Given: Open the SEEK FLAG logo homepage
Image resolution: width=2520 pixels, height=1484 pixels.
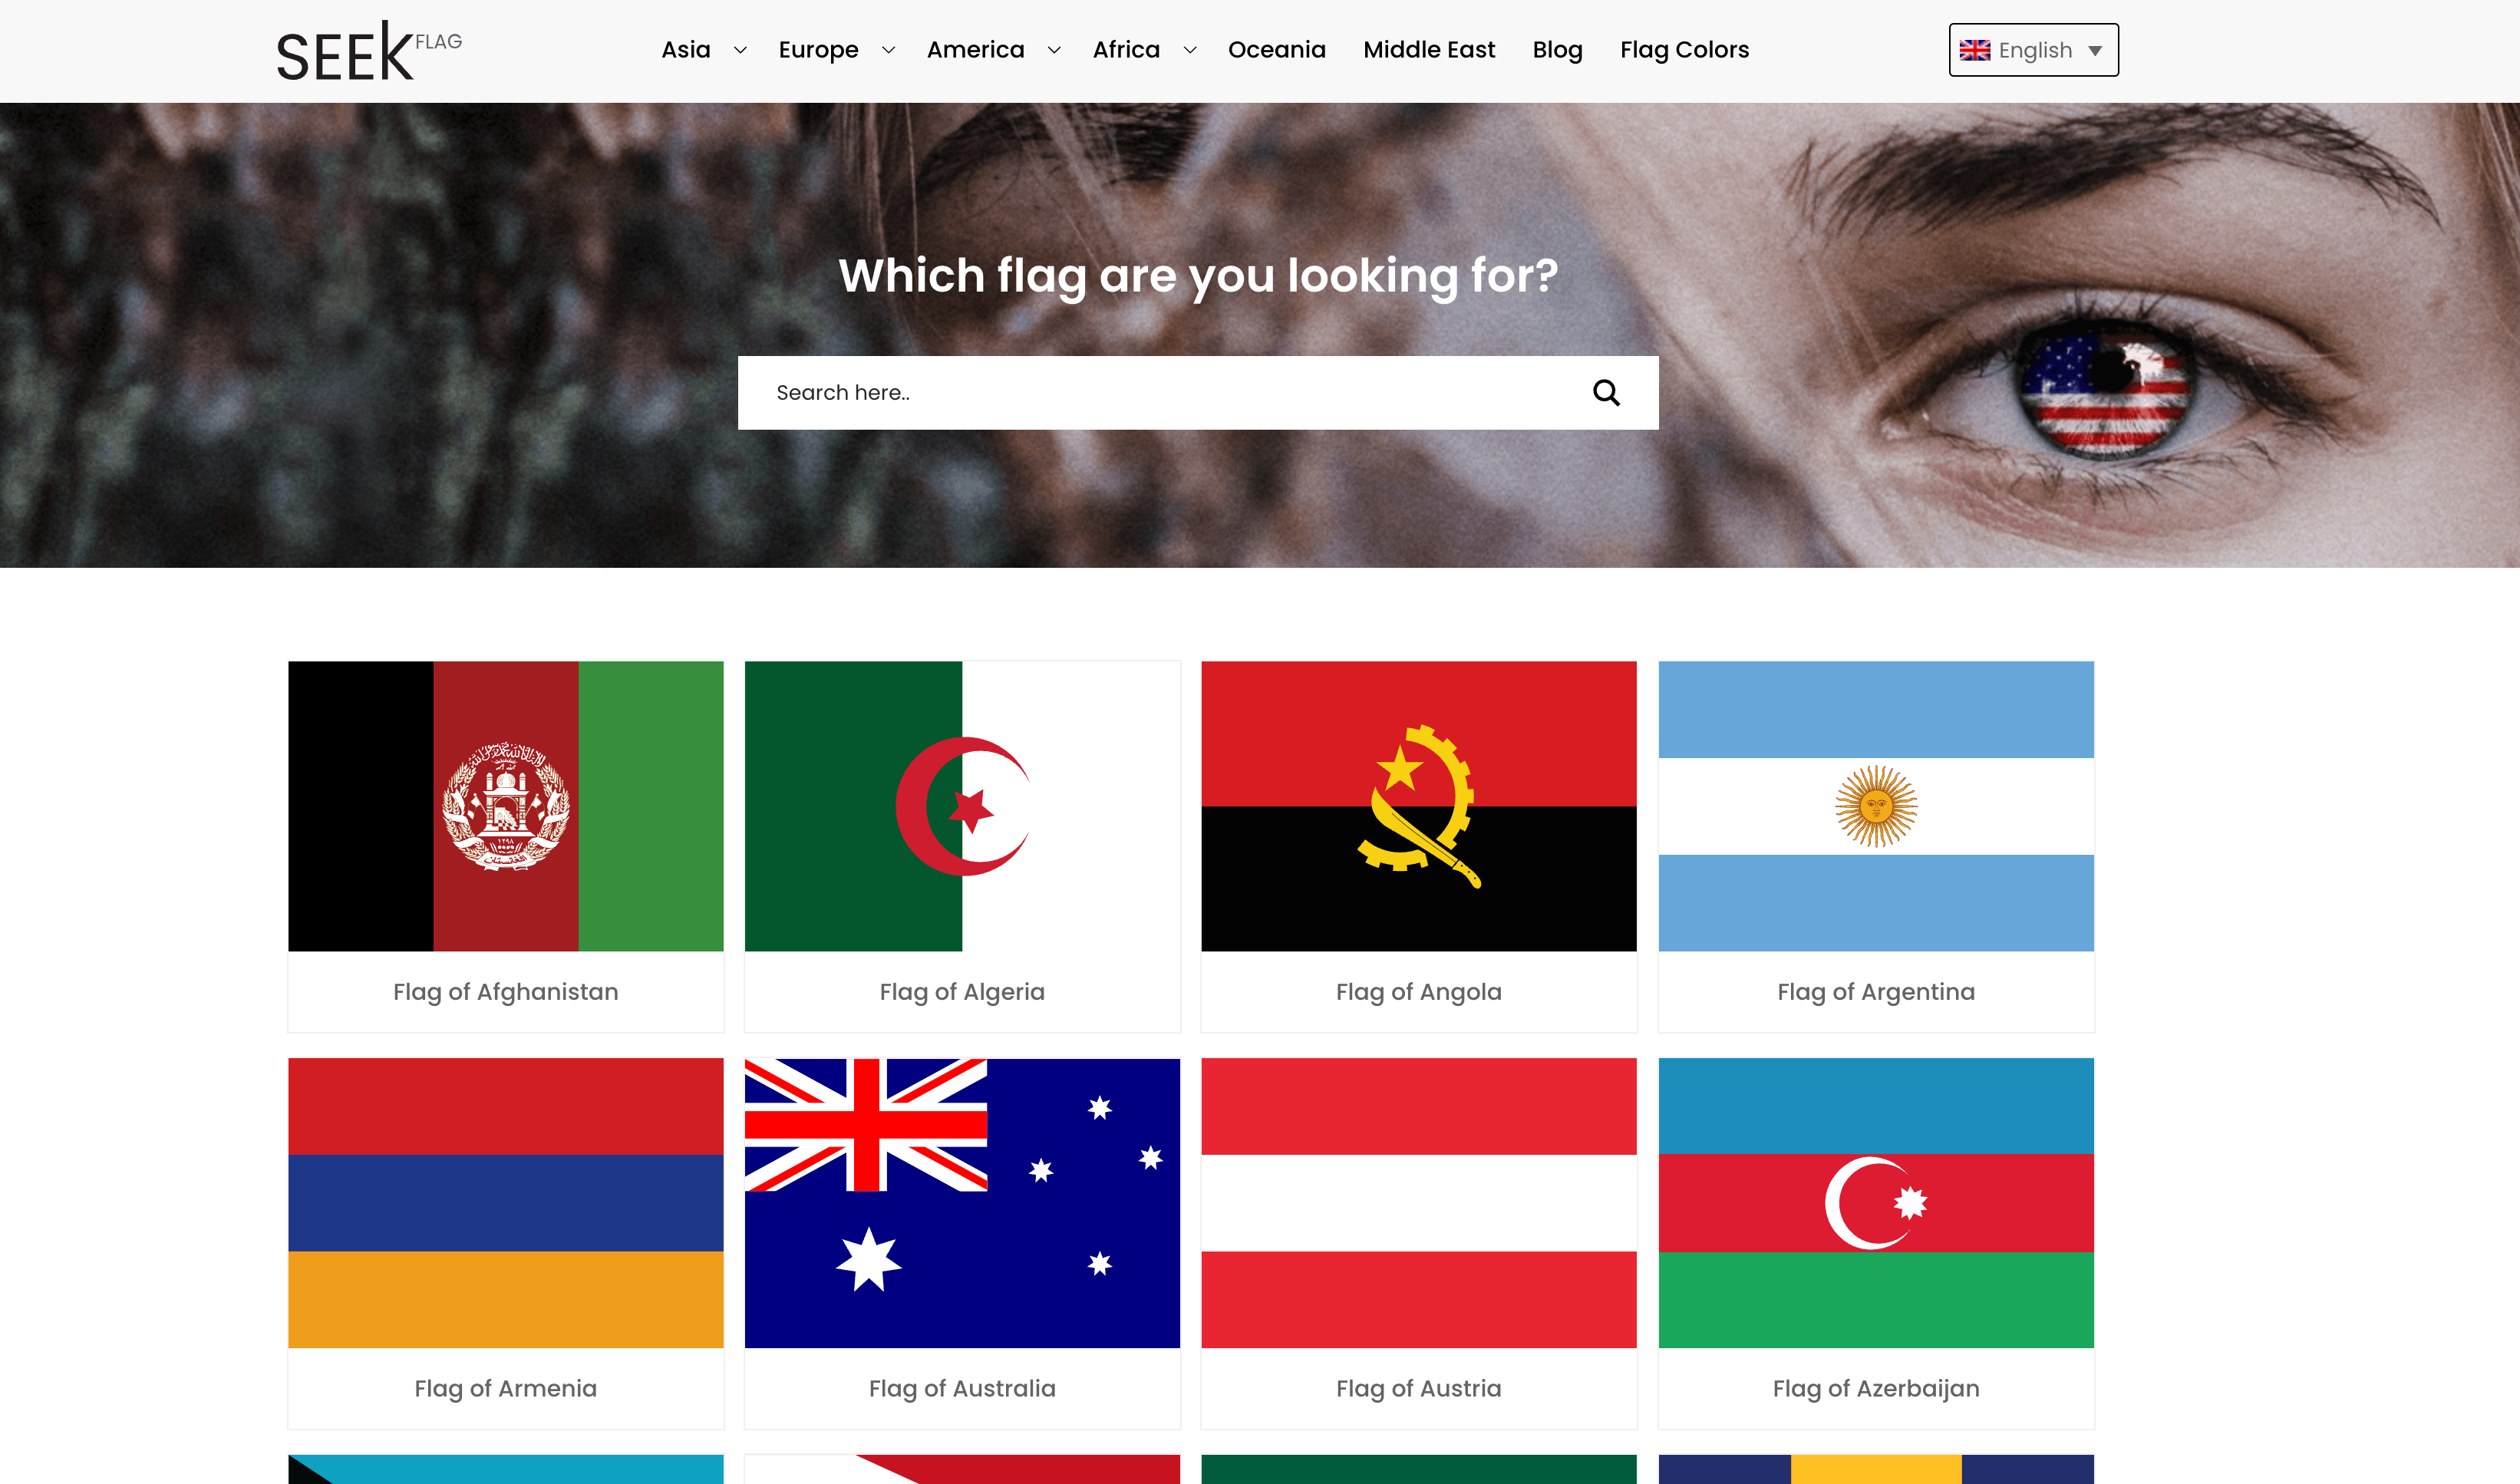Looking at the screenshot, I should 369,51.
